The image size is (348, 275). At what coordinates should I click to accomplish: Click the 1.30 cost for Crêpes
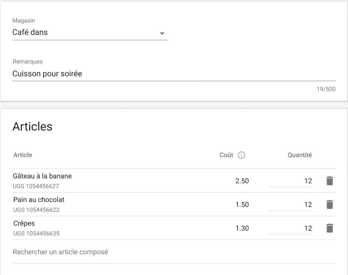coord(242,229)
